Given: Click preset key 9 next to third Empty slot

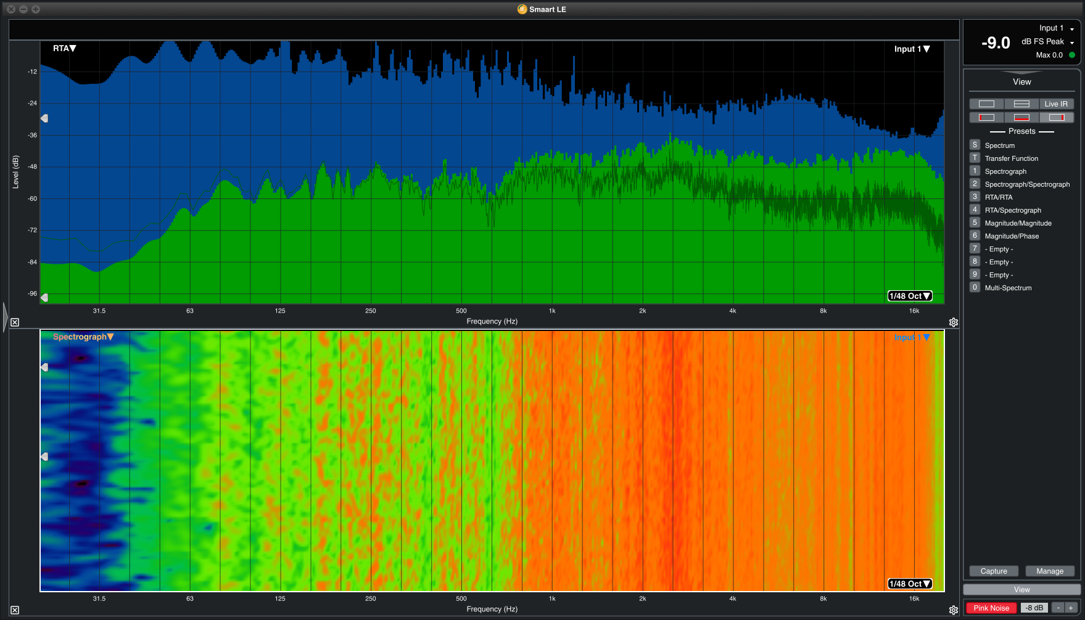Looking at the screenshot, I should point(975,274).
